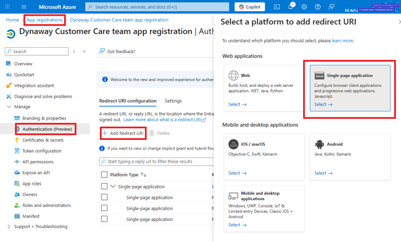Select the Single-page application platform card

[350, 87]
